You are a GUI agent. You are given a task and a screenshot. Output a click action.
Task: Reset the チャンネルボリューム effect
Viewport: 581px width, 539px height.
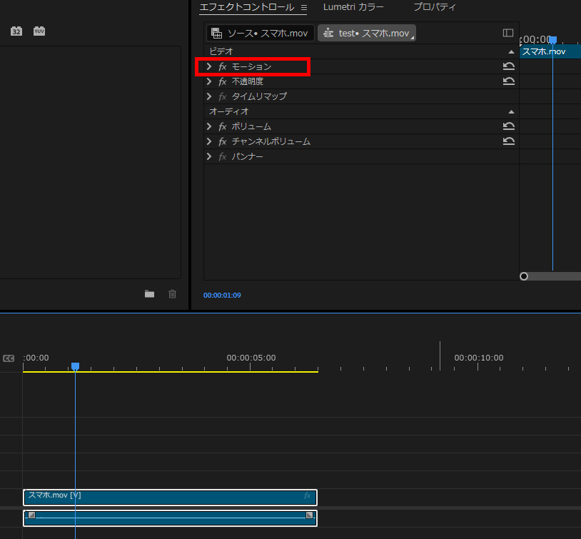pos(509,141)
